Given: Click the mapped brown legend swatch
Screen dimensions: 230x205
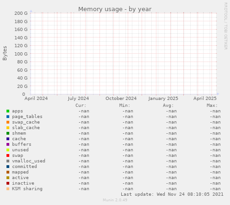Looking at the screenshot, I should click(8, 172).
